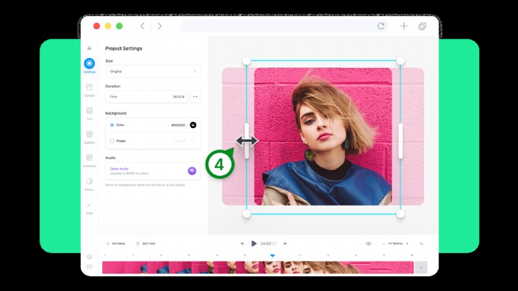The width and height of the screenshot is (518, 291).
Task: Go back in the browser
Action: pos(142,26)
